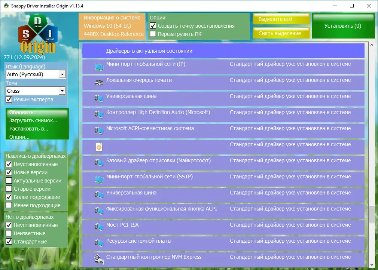This screenshot has width=378, height=270.
Task: Click icon of Фиксированная функциональная кнопка ACPI
Action: (x=99, y=211)
